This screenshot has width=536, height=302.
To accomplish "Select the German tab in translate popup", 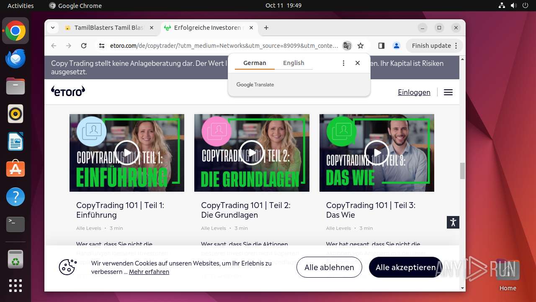I will coord(255,63).
